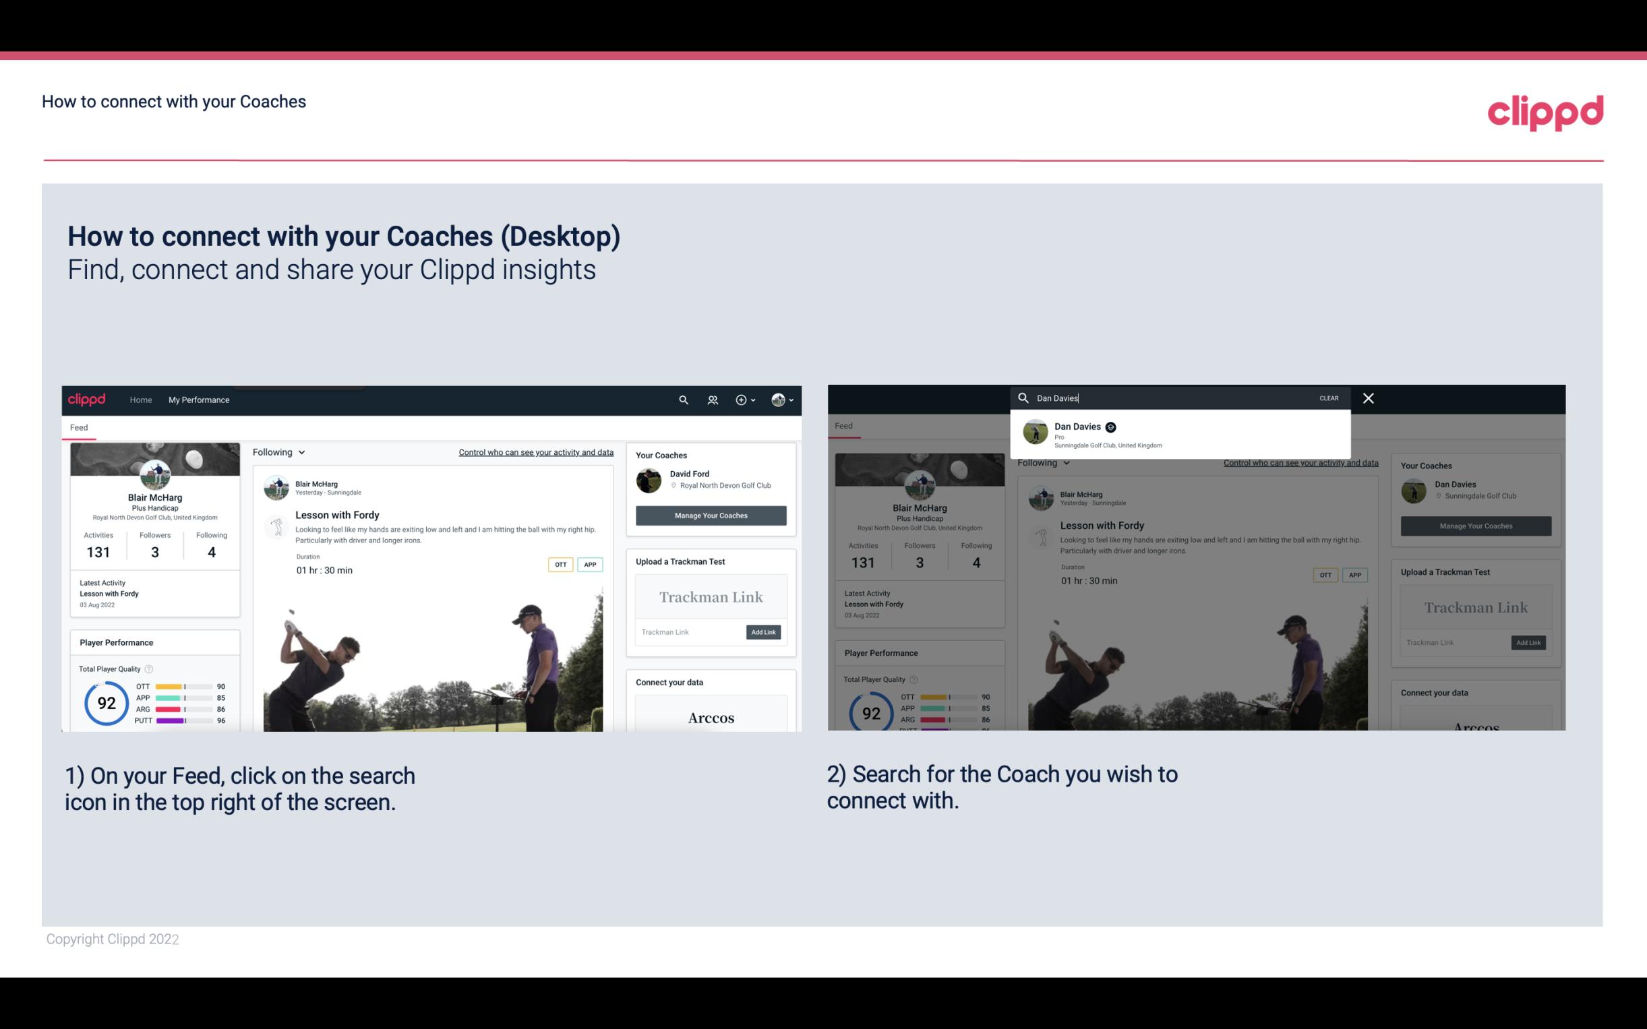Click Manage Your Coaches button
Image resolution: width=1647 pixels, height=1029 pixels.
[711, 516]
